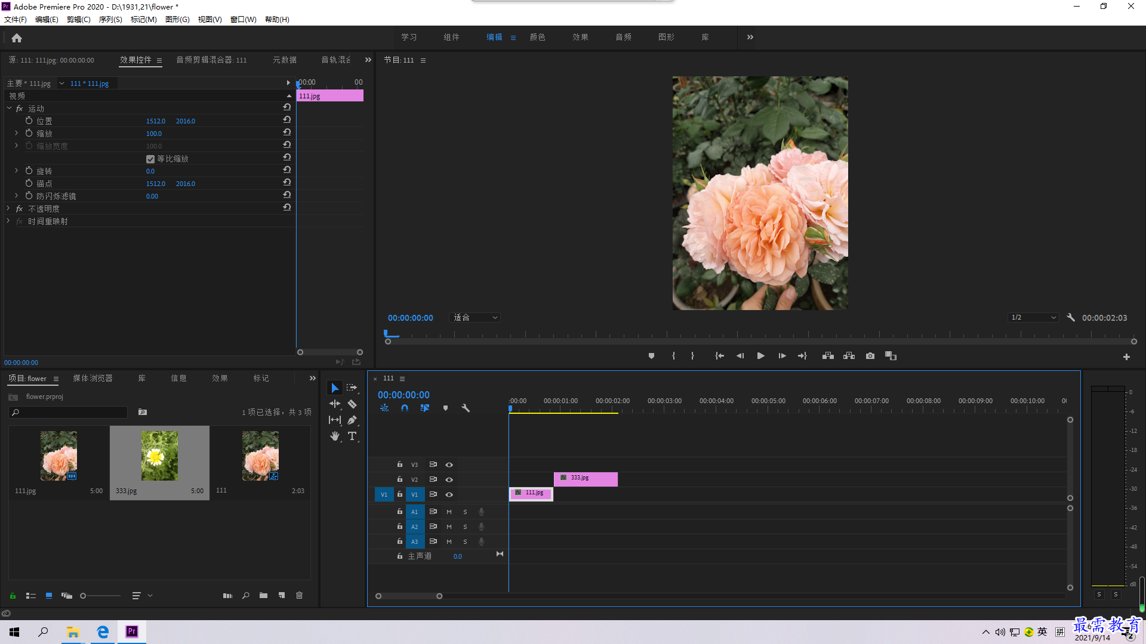Click the Lift button
Viewport: 1146px width, 644px height.
pyautogui.click(x=828, y=356)
